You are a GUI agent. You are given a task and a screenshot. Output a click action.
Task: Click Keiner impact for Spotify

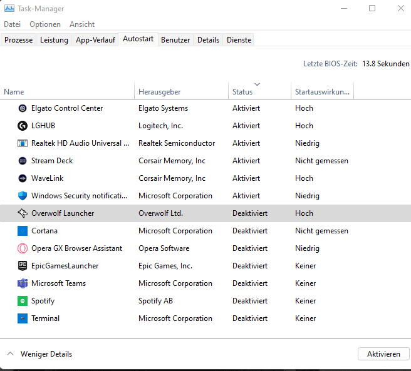coord(305,301)
